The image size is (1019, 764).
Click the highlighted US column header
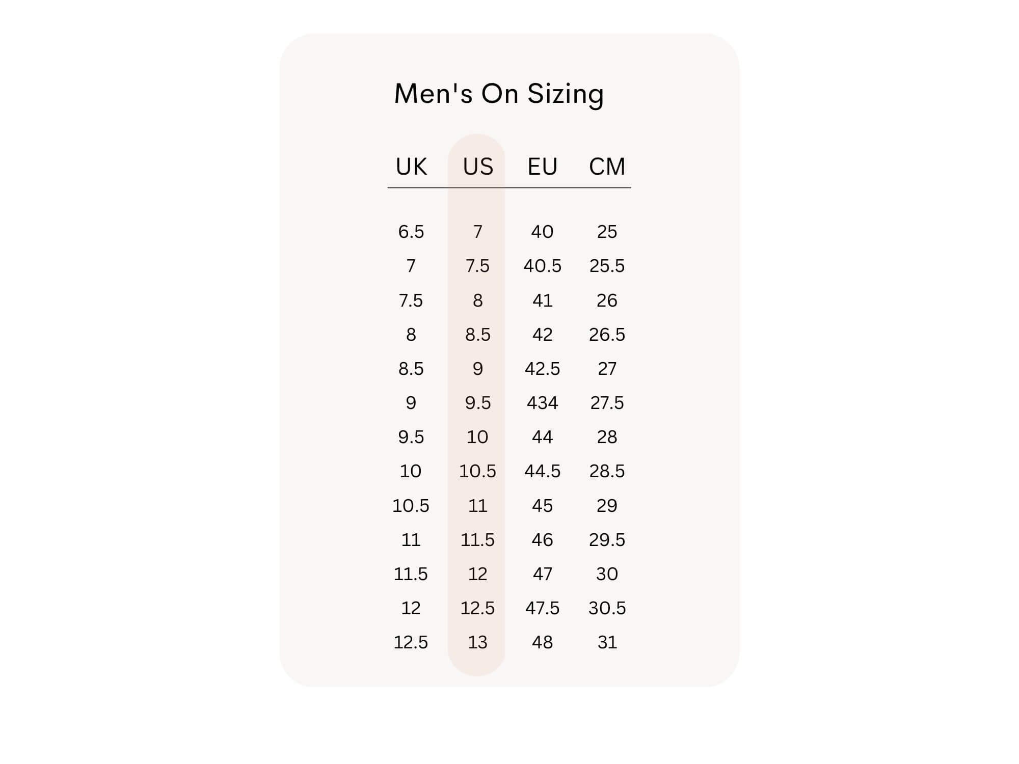click(478, 167)
